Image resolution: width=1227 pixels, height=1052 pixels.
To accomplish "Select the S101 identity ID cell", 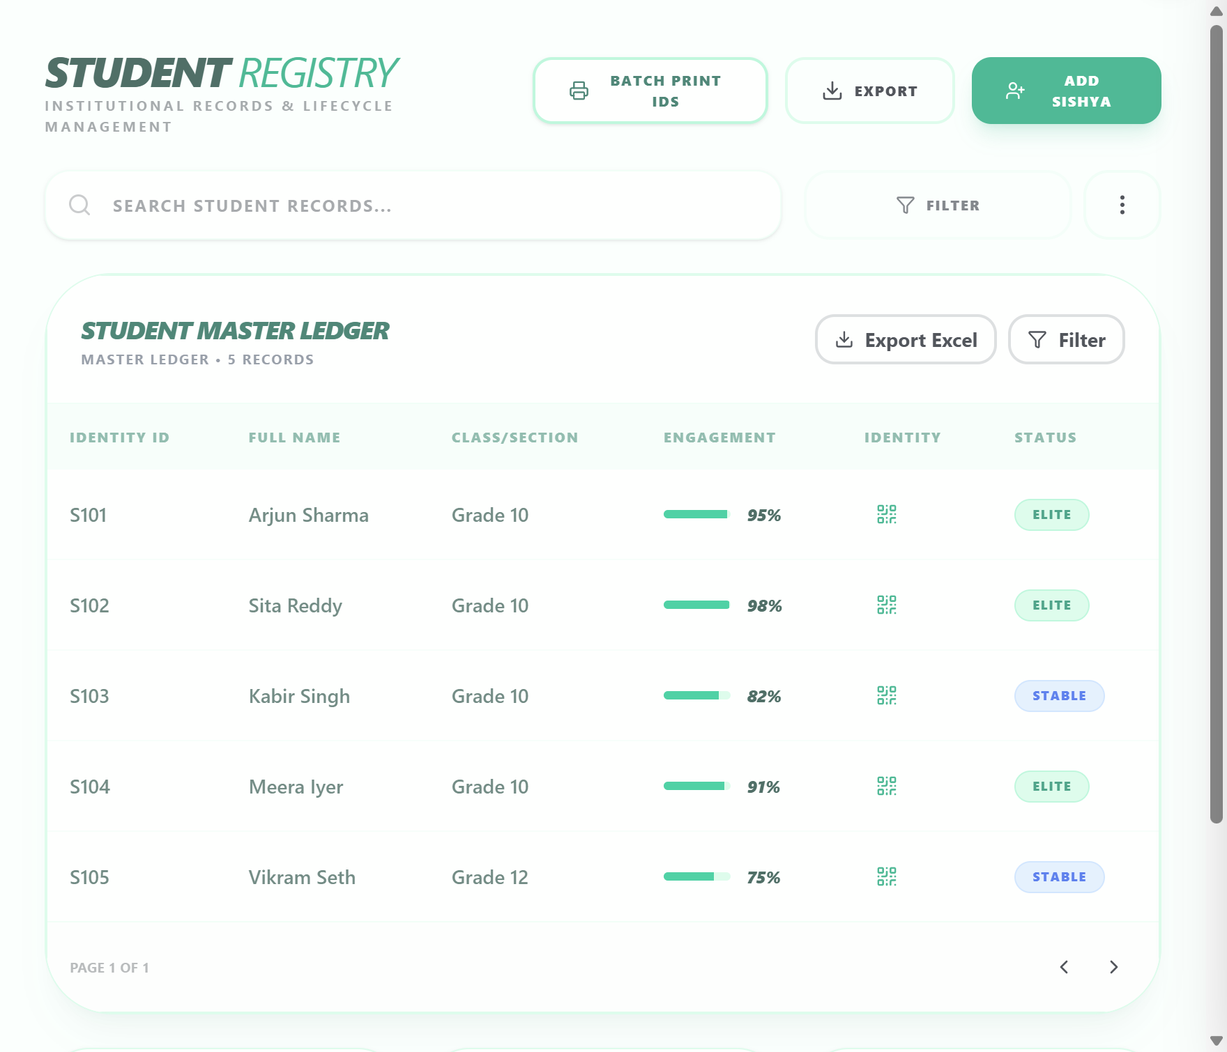I will tap(88, 515).
